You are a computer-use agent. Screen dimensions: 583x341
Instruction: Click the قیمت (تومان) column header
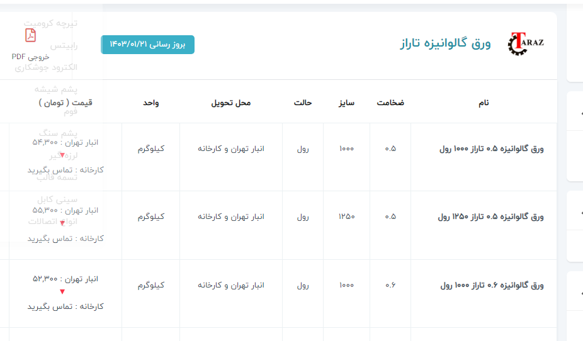tap(65, 103)
